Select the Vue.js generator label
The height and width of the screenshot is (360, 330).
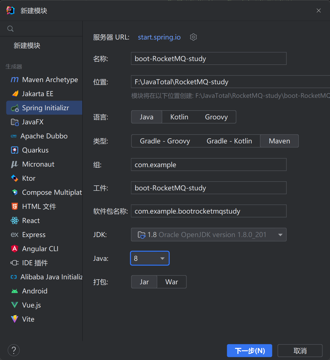pos(31,305)
